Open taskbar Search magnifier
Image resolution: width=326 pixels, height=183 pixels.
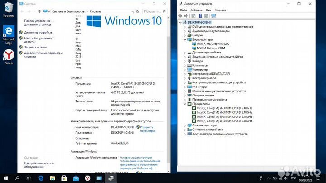point(17,178)
